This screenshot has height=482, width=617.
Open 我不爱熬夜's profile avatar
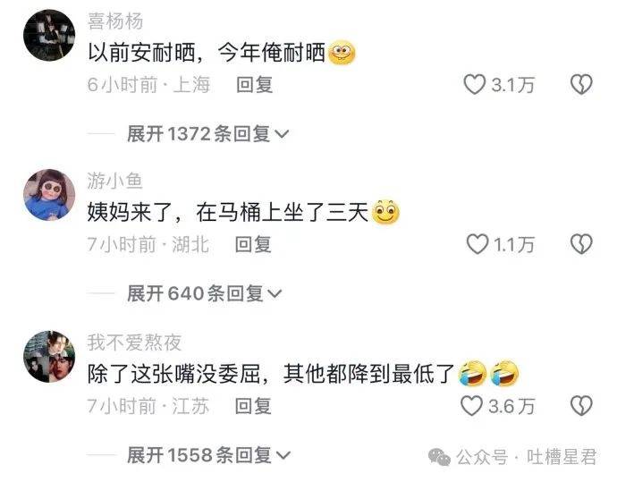(x=49, y=357)
